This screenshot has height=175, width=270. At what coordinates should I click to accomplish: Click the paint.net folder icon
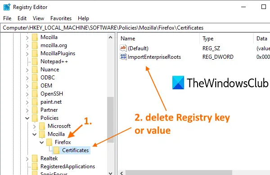(x=35, y=102)
